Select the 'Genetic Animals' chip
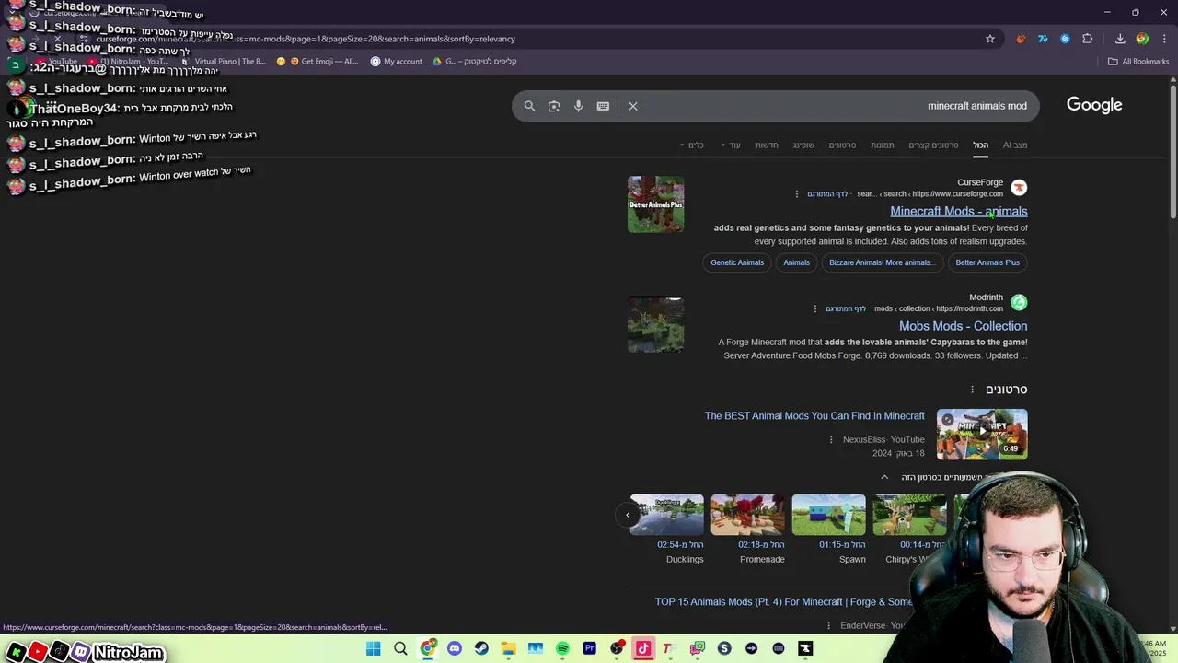The width and height of the screenshot is (1178, 663). (737, 262)
